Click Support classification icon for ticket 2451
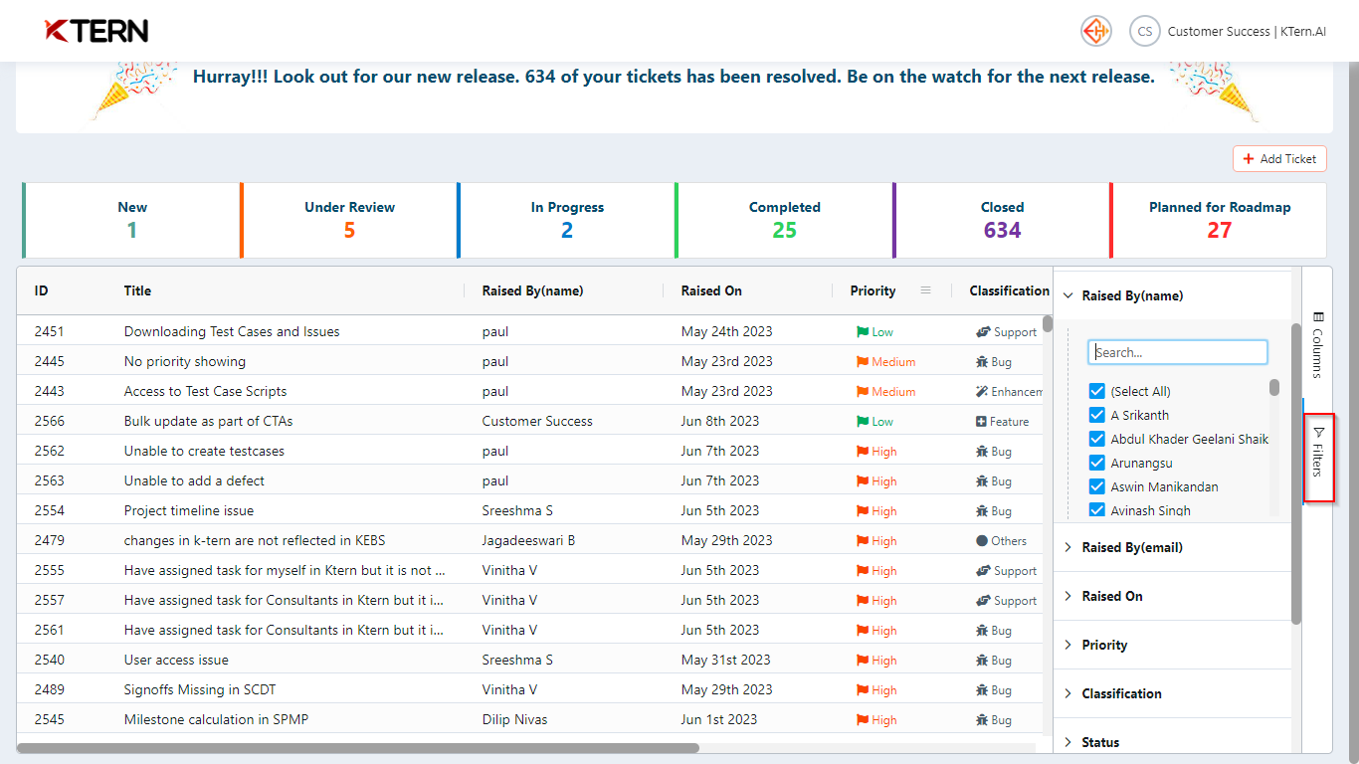 point(982,332)
